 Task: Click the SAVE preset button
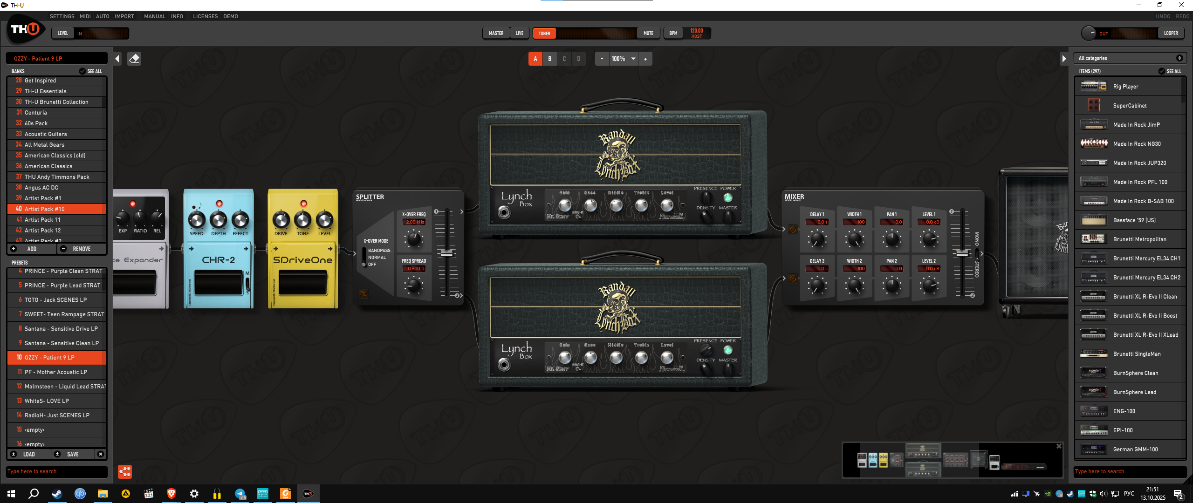click(73, 454)
